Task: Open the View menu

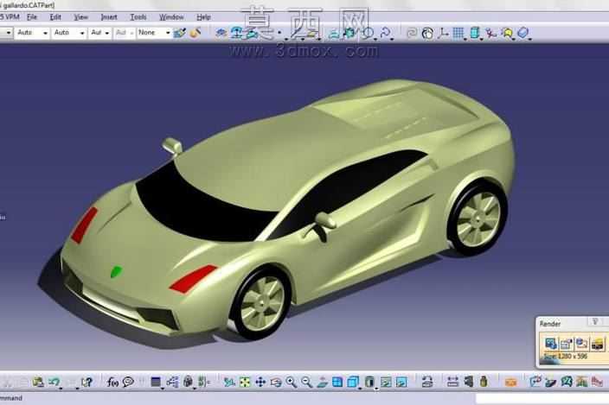Action: pos(80,17)
